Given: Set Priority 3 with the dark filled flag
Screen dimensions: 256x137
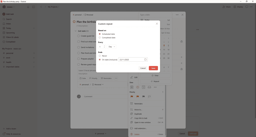Looking at the screenshot, I should click(x=144, y=97).
